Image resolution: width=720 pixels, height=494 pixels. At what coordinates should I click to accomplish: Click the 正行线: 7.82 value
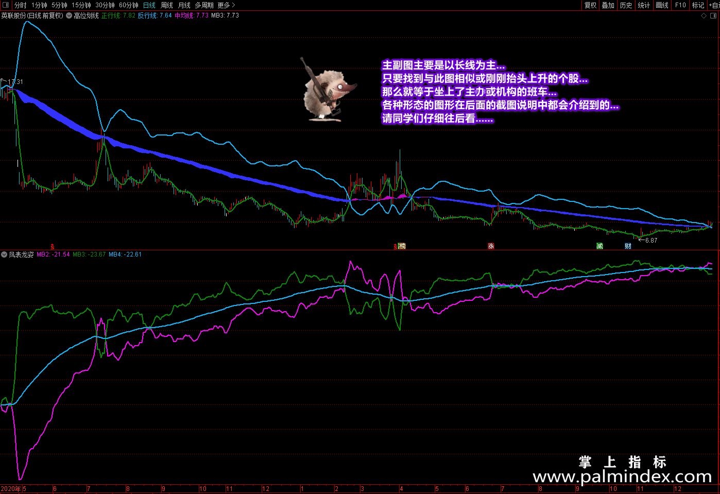click(x=118, y=15)
